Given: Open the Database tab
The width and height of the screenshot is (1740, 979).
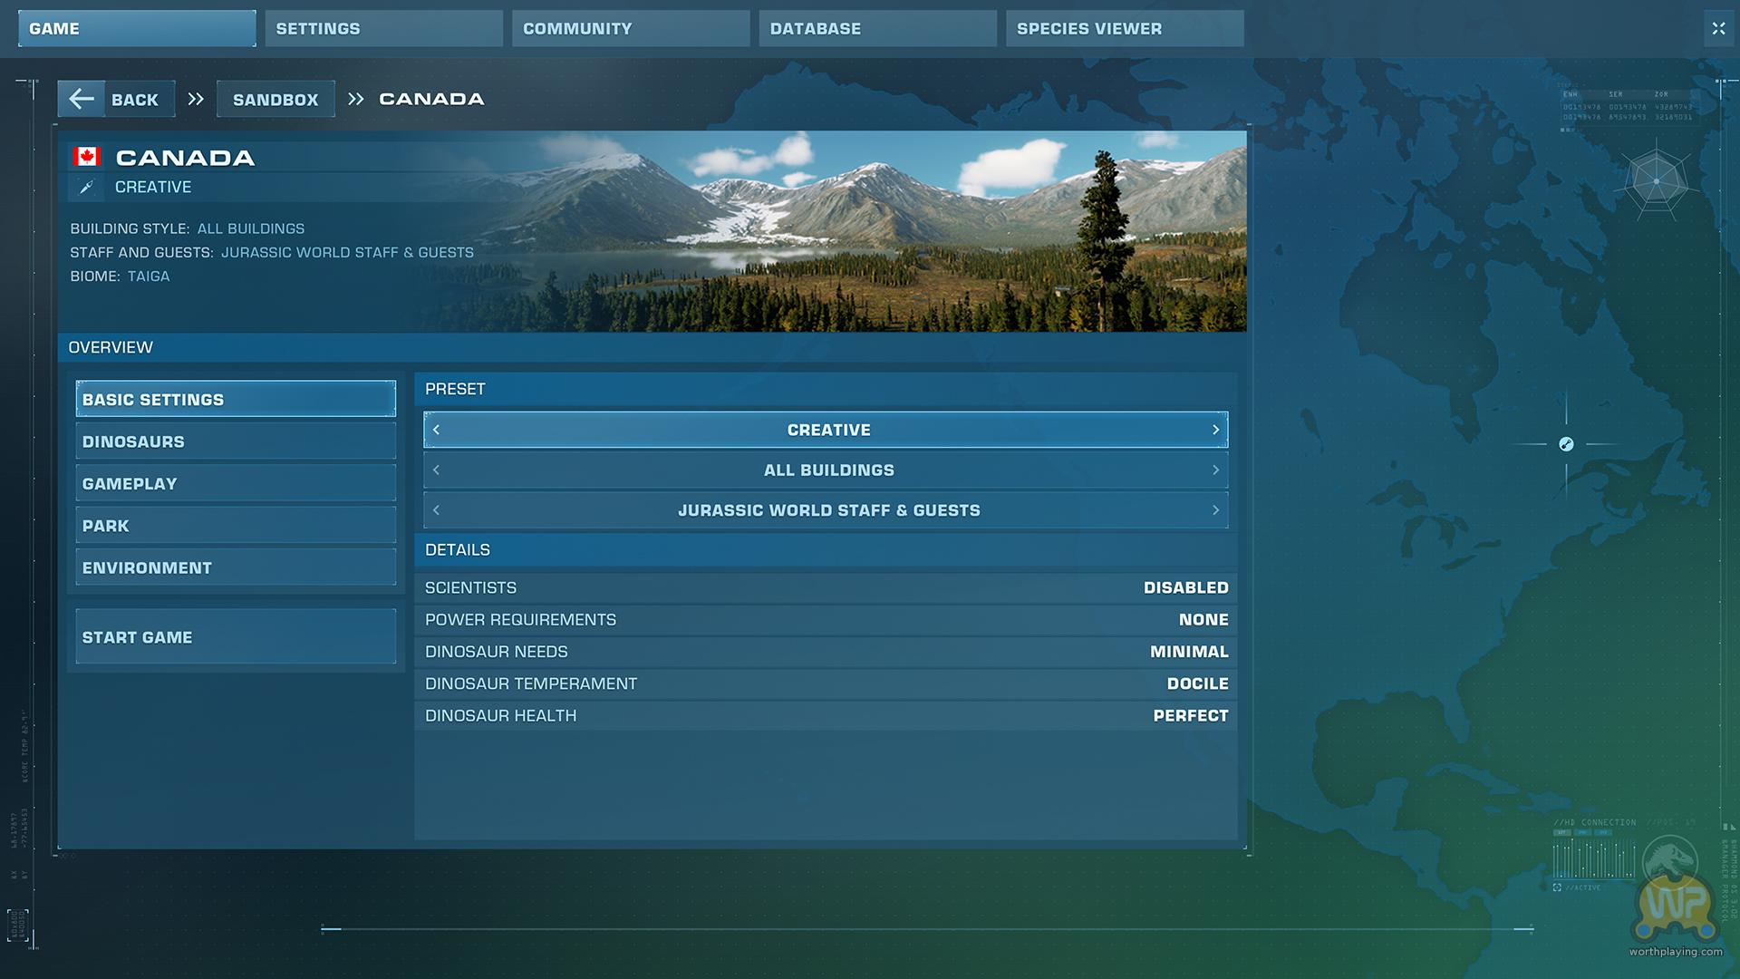Looking at the screenshot, I should pos(877,29).
